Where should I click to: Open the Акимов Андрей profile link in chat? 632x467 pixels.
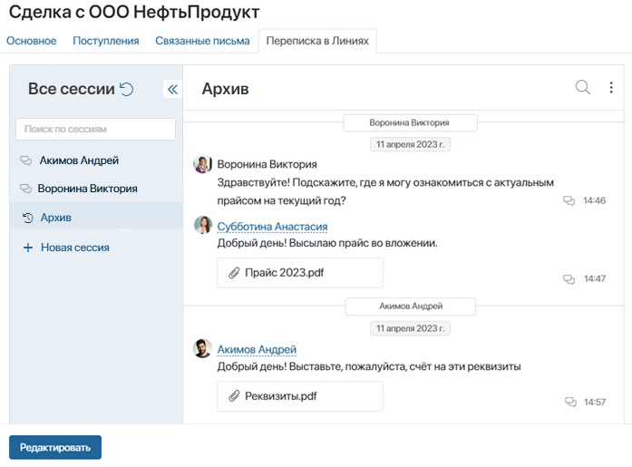(x=257, y=349)
